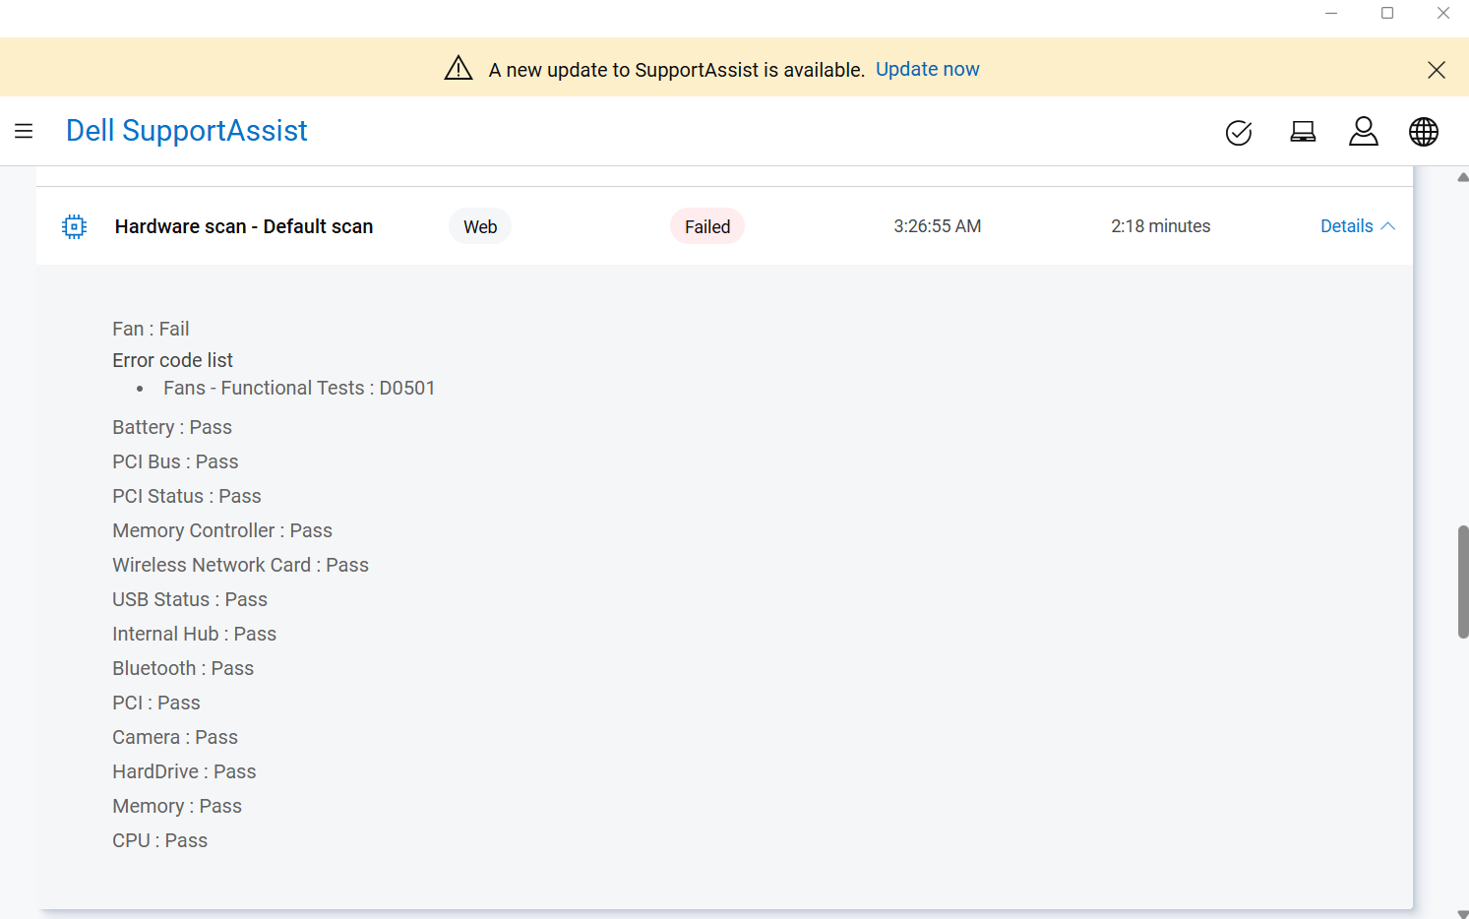Viewport: 1469px width, 919px height.
Task: Click the warning triangle icon in banner
Action: pos(459,69)
